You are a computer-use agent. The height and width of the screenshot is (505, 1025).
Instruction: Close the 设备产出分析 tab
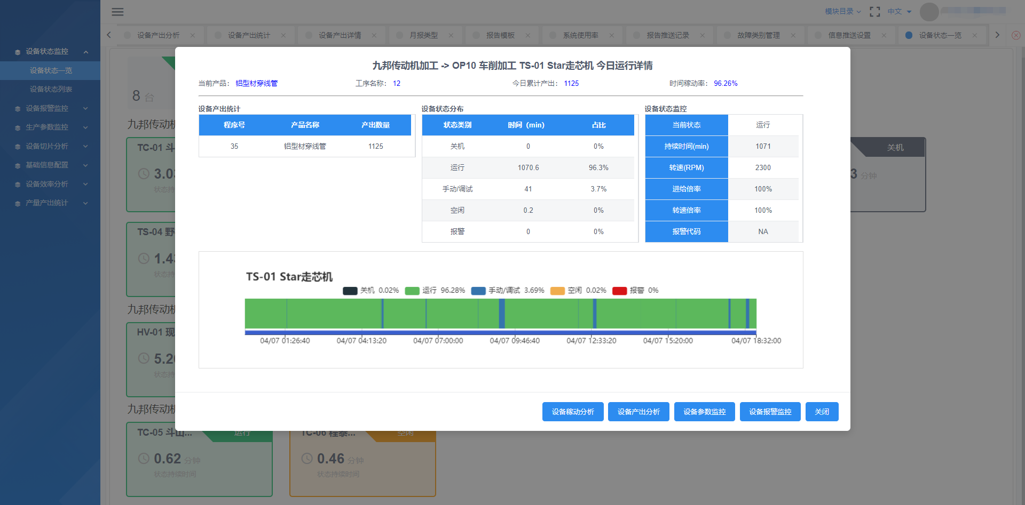pos(193,35)
